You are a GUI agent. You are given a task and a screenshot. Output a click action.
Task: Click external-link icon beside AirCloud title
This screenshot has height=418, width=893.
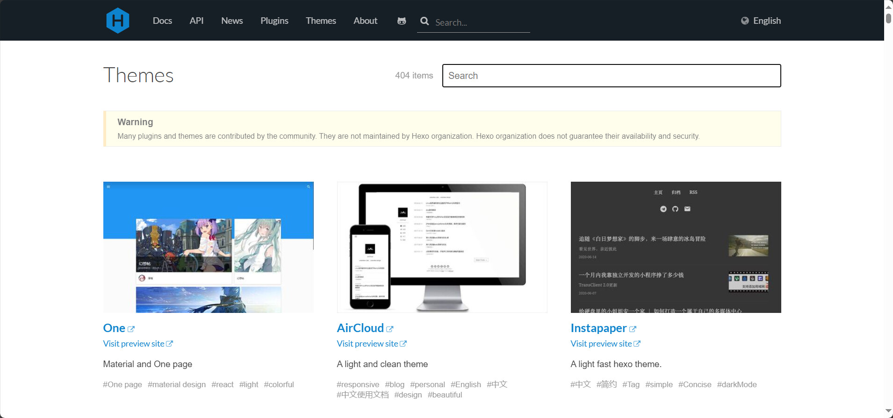[x=389, y=329]
